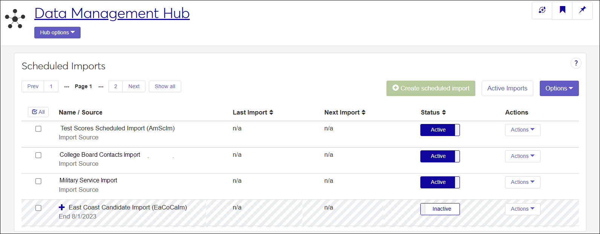Click the refresh-link icon beside bookmark
The height and width of the screenshot is (234, 600).
(542, 10)
